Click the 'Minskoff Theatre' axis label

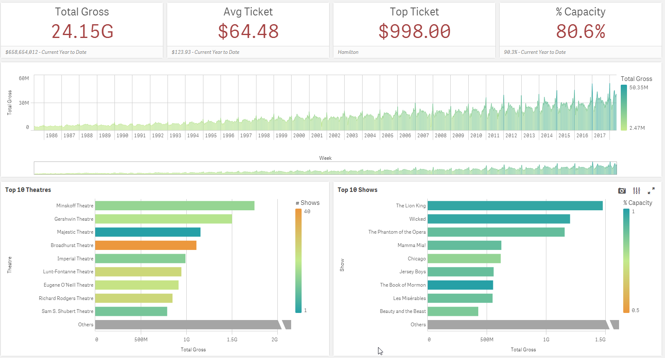[x=75, y=206]
